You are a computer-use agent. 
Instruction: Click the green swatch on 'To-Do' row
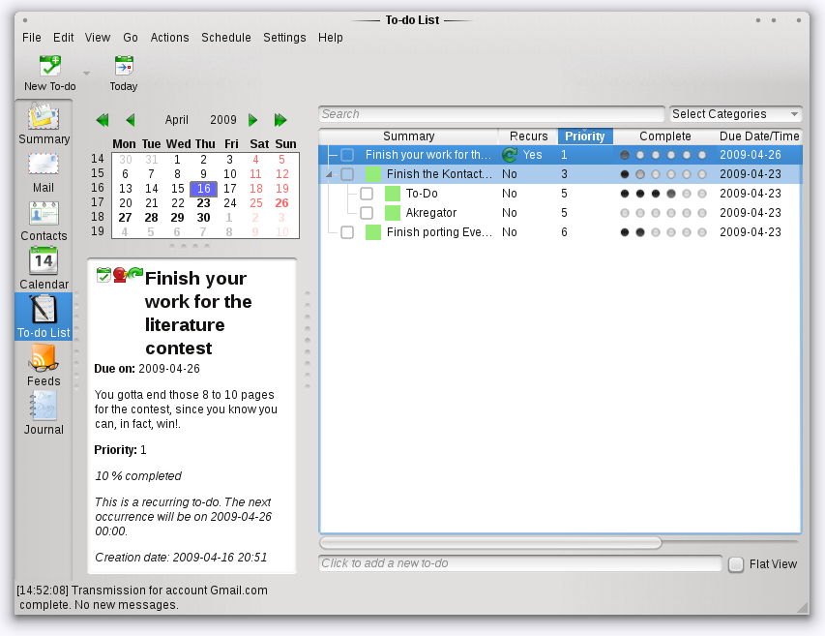click(393, 194)
